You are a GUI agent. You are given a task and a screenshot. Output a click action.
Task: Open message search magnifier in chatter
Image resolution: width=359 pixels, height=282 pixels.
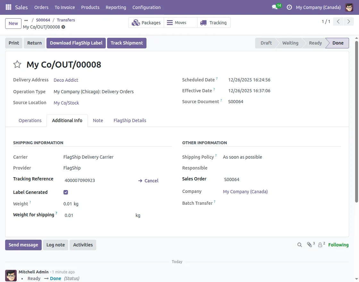coord(299,245)
